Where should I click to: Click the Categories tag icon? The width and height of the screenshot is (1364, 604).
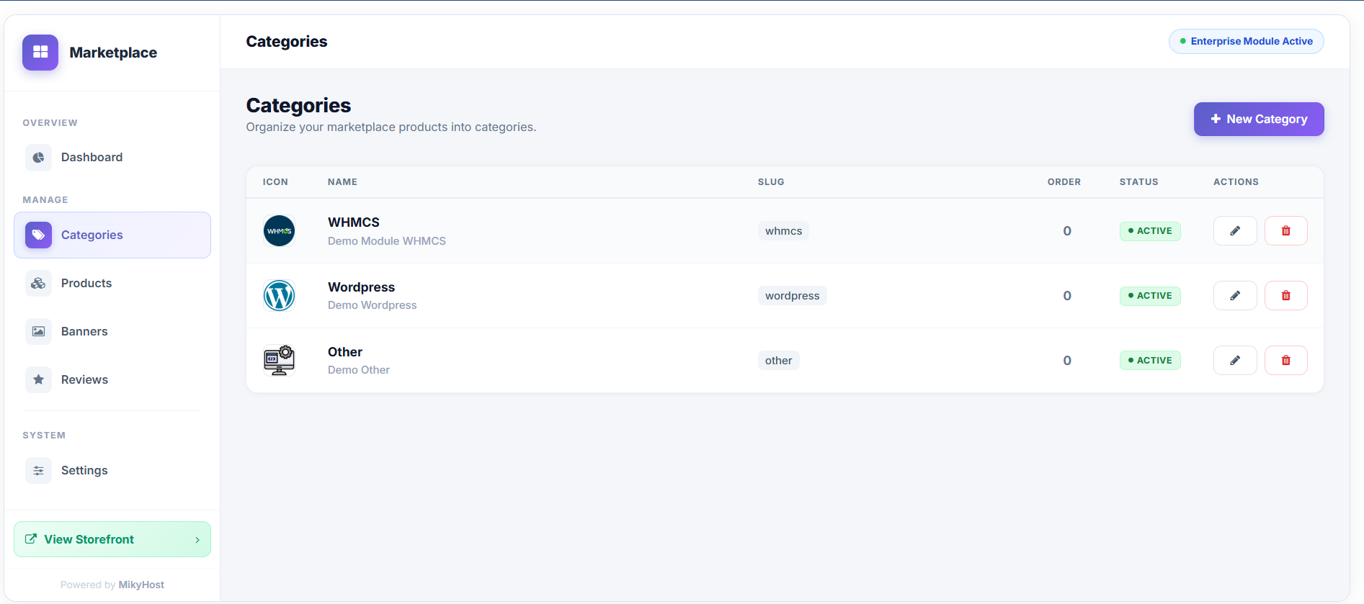coord(38,235)
